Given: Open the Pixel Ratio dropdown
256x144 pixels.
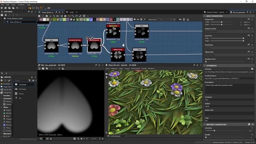Looking at the screenshot, I should [x=229, y=48].
